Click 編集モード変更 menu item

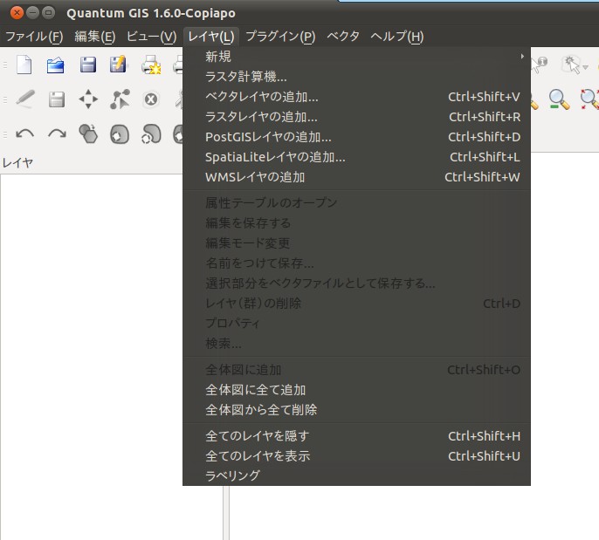(x=356, y=243)
